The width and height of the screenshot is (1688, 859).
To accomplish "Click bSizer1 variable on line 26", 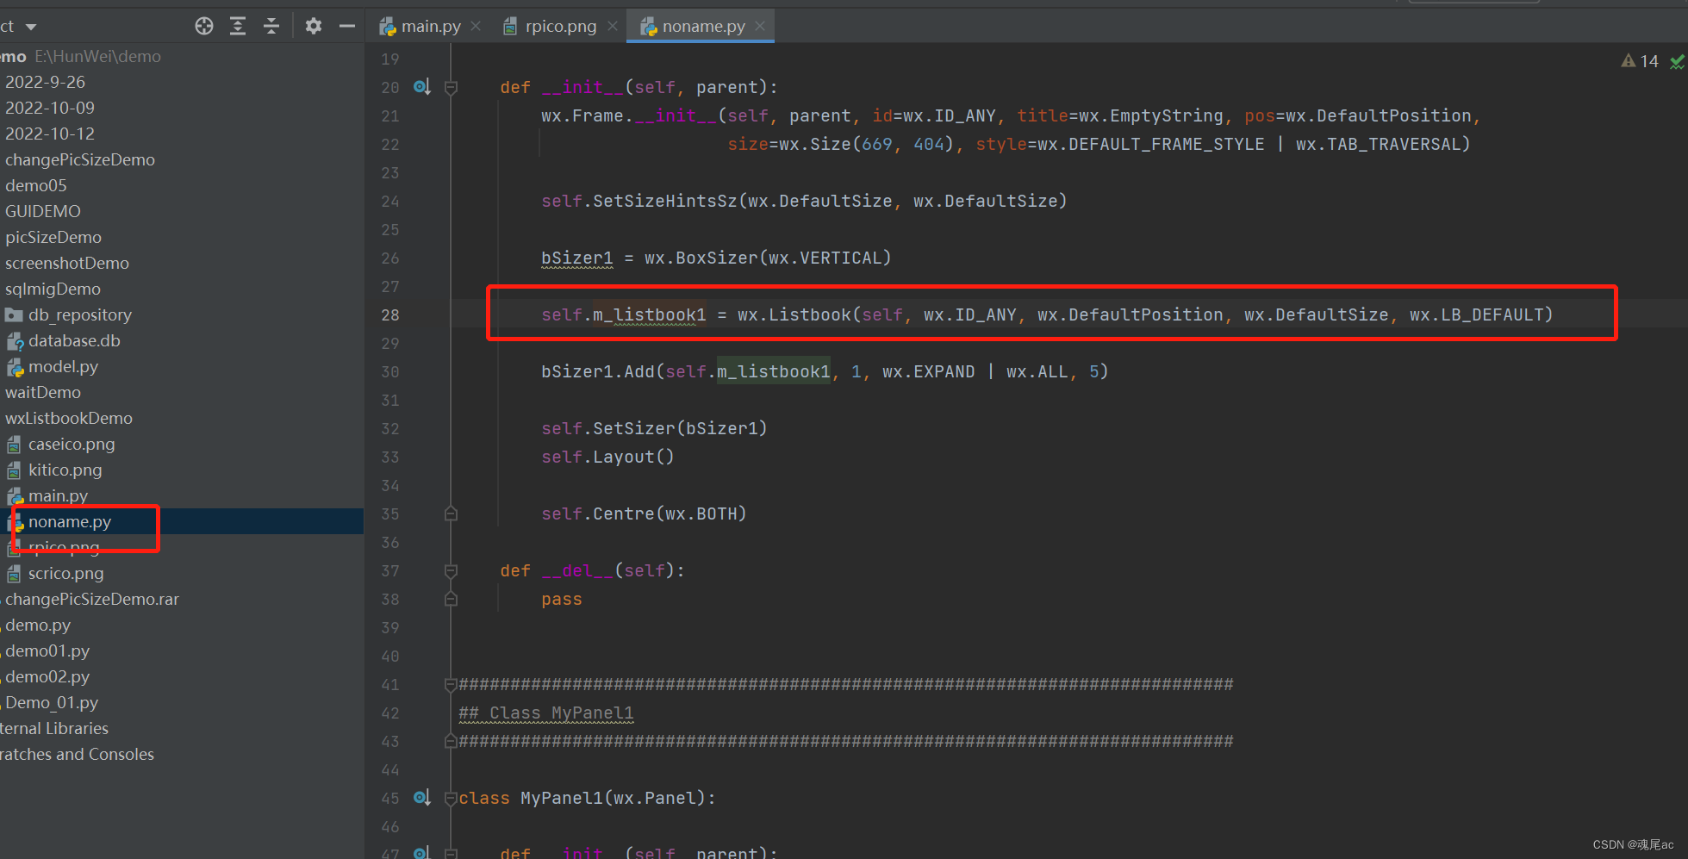I will click(x=577, y=258).
